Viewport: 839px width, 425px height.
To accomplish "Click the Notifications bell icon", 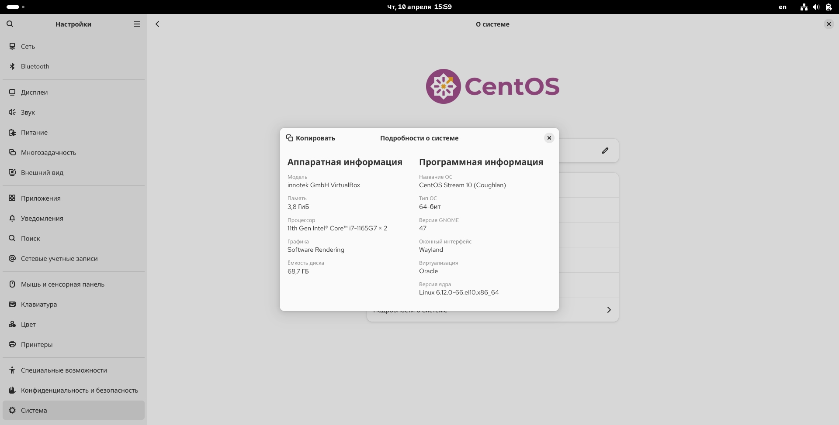I will 12,218.
